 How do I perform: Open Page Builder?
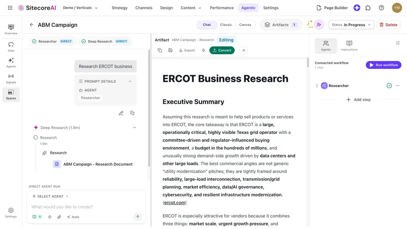(x=332, y=8)
